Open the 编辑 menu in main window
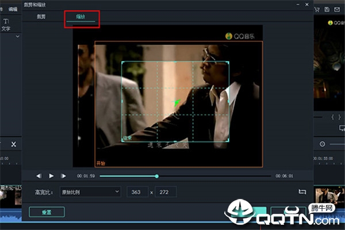Image resolution: width=345 pixels, height=230 pixels. click(x=13, y=9)
